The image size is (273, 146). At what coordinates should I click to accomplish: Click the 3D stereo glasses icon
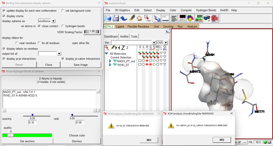pos(207,18)
